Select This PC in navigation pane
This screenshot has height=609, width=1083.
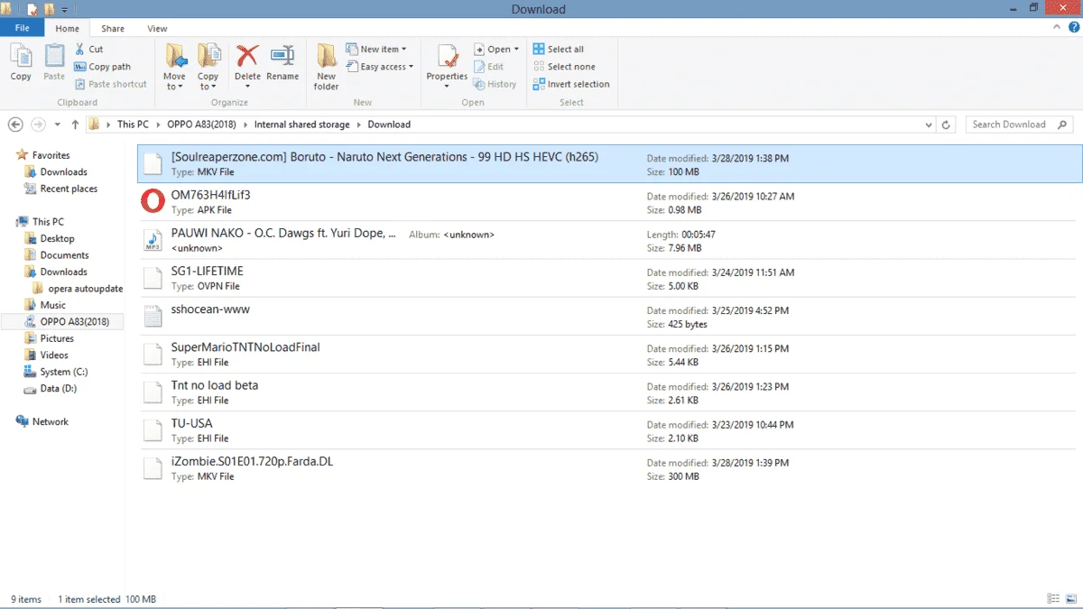pos(48,221)
